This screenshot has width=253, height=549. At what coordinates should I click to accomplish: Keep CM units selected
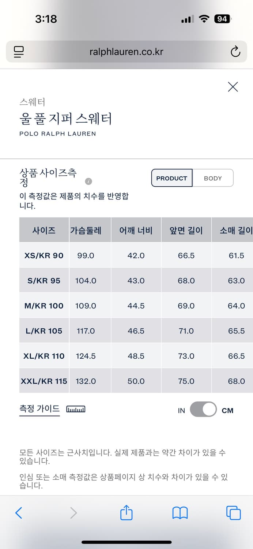228,410
